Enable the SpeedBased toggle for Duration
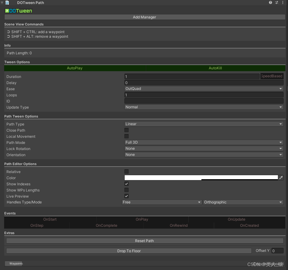The width and height of the screenshot is (288, 270). tap(272, 76)
